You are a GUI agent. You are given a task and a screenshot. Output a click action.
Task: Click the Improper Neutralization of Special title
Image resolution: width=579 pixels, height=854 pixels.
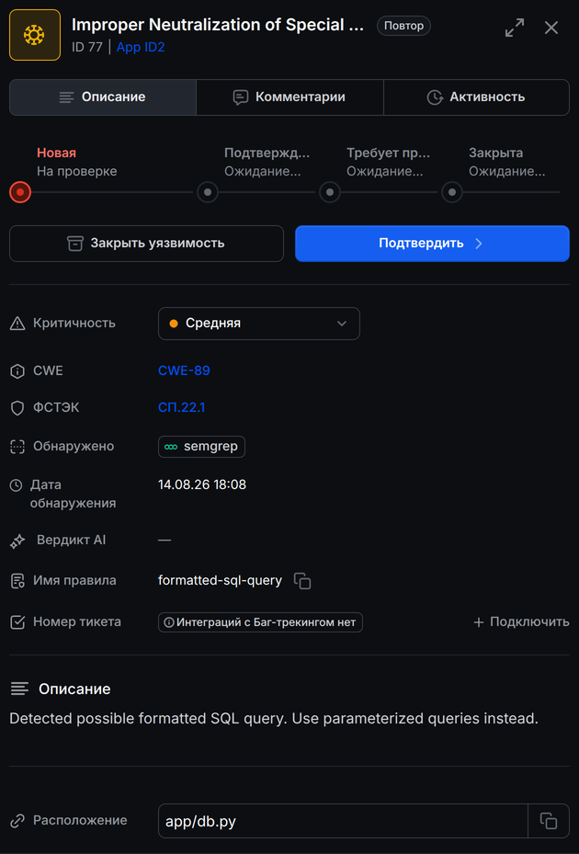(218, 25)
